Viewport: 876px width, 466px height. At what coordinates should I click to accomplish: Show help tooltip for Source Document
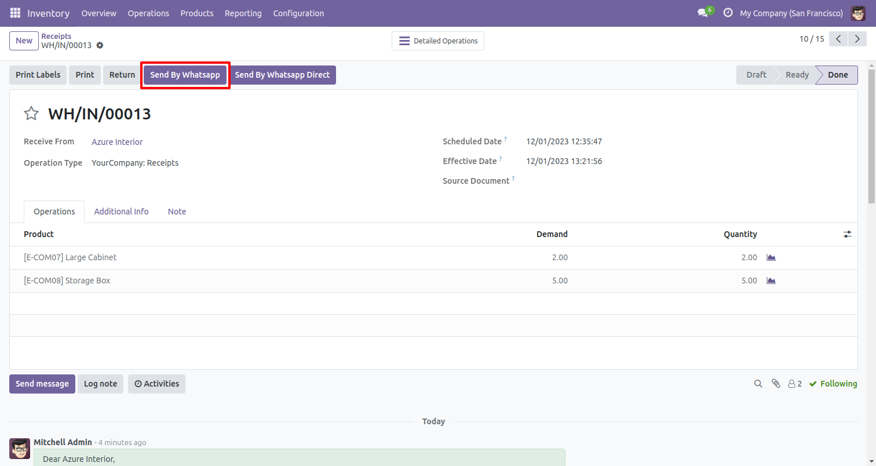click(513, 179)
